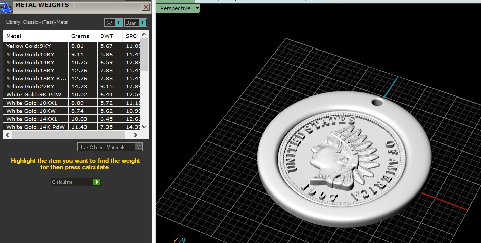Viewport: 481px width, 243px height.
Task: Click the table's scroll down arrow
Action: [144, 127]
